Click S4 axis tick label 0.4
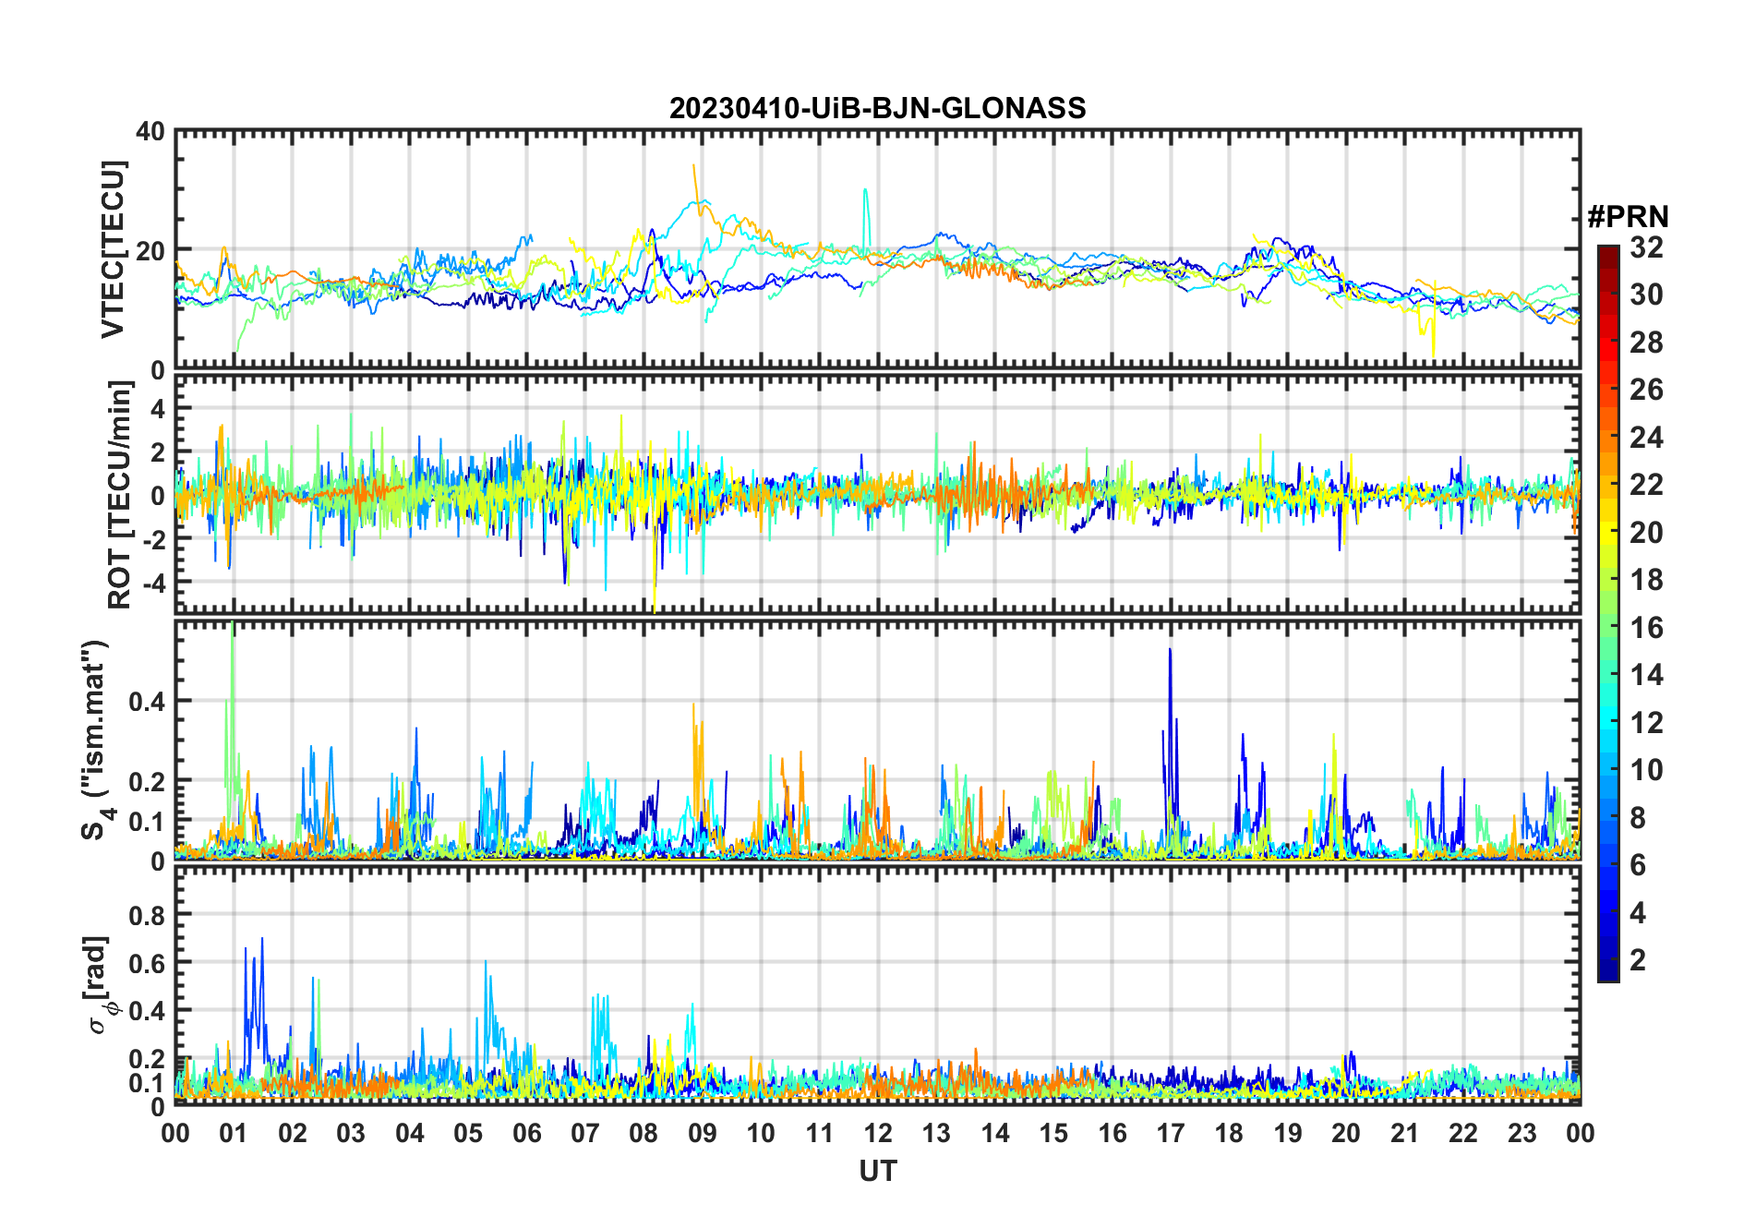 tap(147, 702)
